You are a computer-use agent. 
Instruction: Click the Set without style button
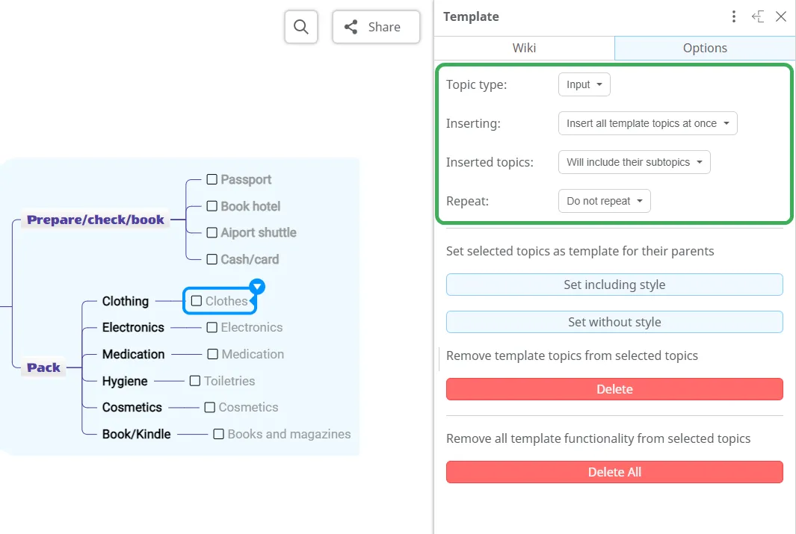coord(614,322)
